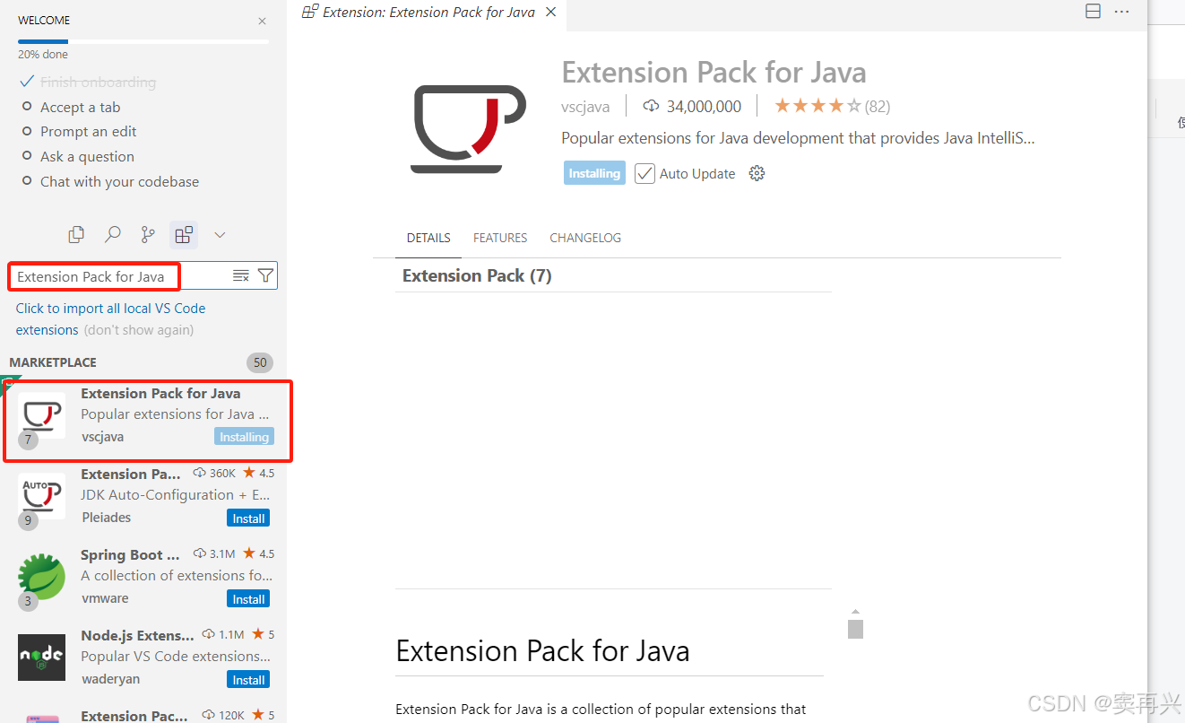This screenshot has height=723, width=1185.
Task: Click the Installing button in the list
Action: pos(244,437)
